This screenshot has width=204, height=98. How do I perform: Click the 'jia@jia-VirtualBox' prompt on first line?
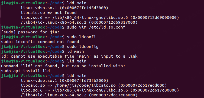23,3
